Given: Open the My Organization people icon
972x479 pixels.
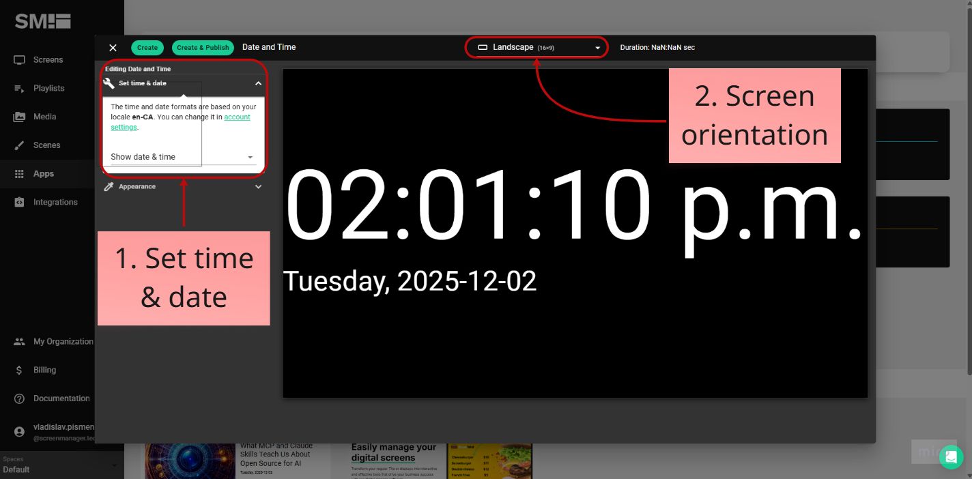Looking at the screenshot, I should [18, 341].
